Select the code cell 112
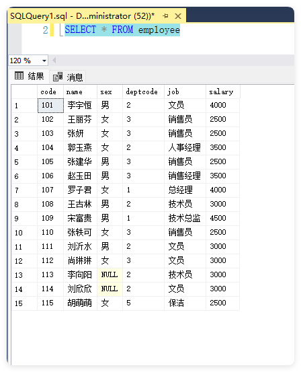 (x=50, y=261)
